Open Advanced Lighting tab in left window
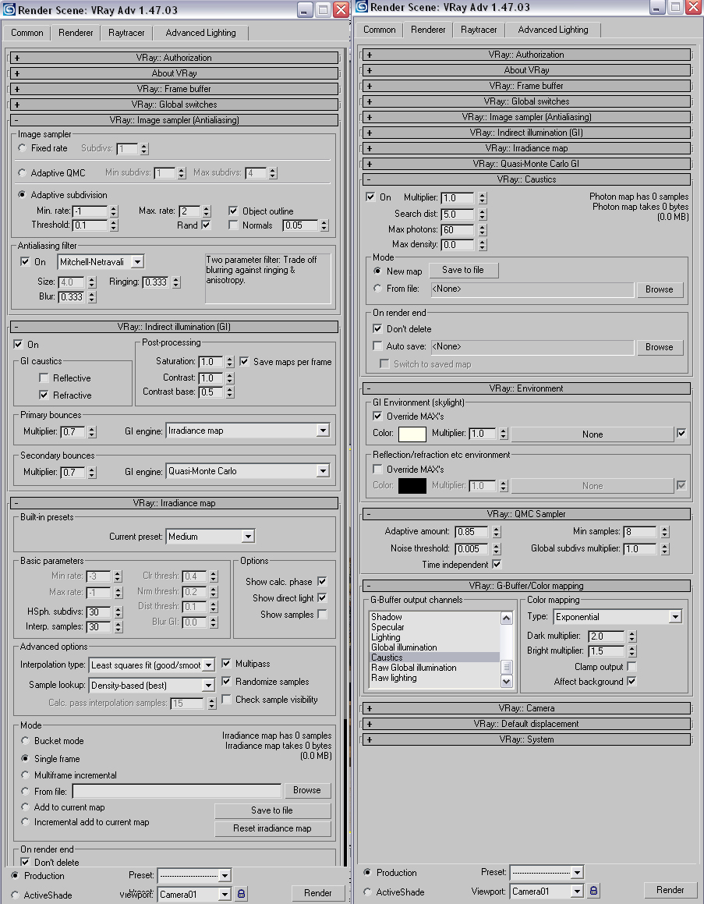704x904 pixels. coord(200,33)
